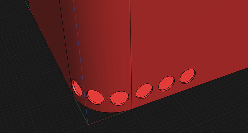This screenshot has width=248, height=133.
Task: Select the axis origin point where lines meet
Action: 88,125
